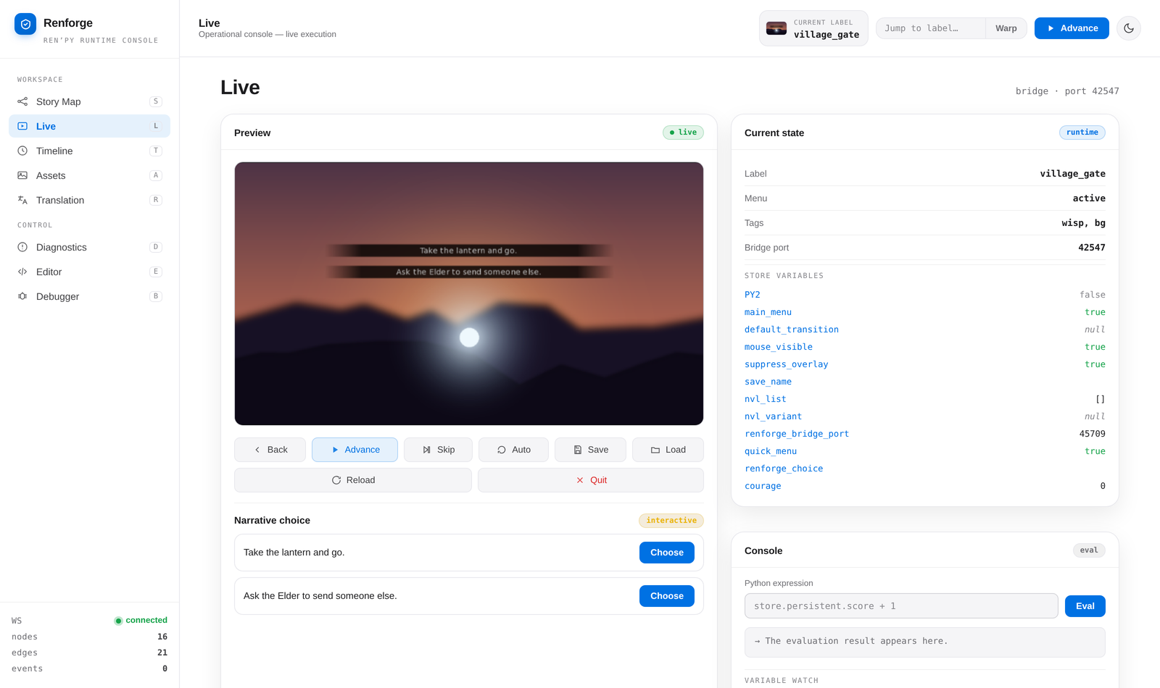
Task: Click the header Advance button
Action: [x=1072, y=28]
